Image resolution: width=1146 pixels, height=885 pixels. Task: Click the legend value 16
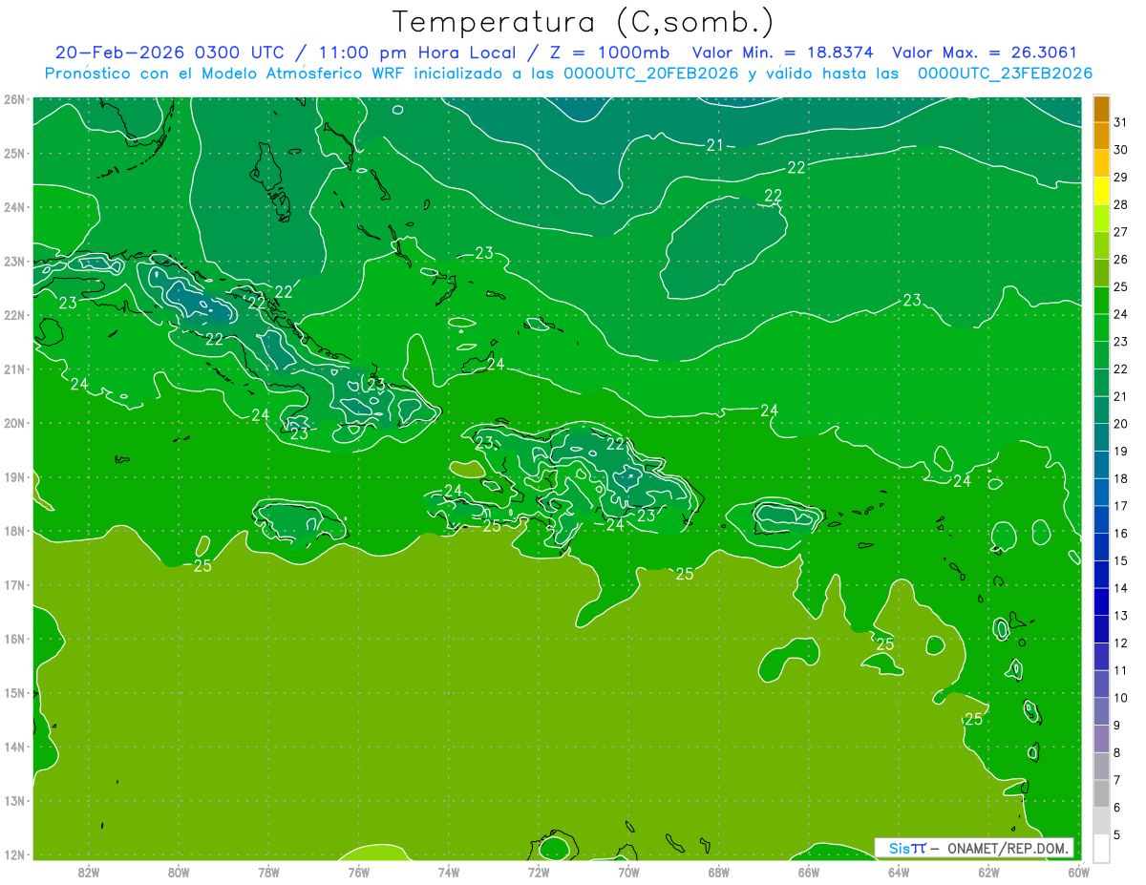coord(1120,534)
